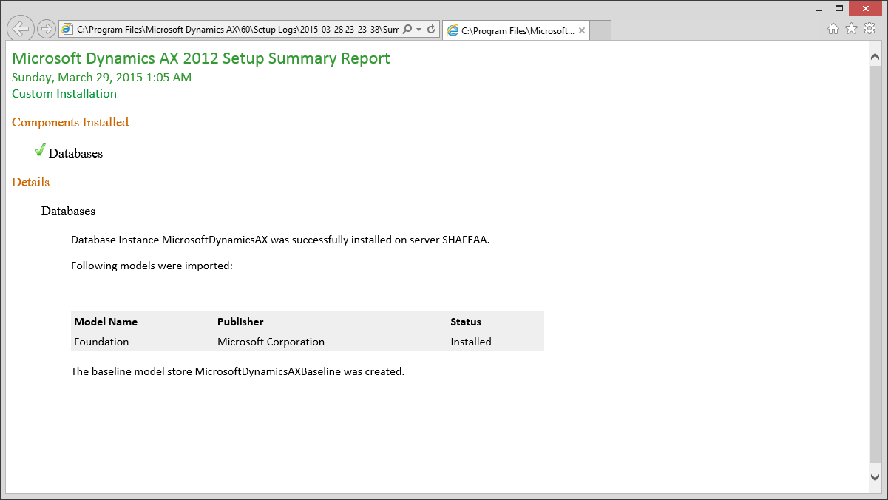Image resolution: width=888 pixels, height=500 pixels.
Task: Open the address bar autocomplete dropdown arrow
Action: (x=419, y=29)
